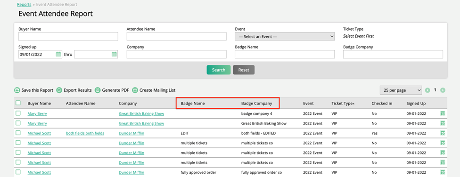Click the Create Mailing List link text
Screen dimensions: 460x177
coord(157,90)
